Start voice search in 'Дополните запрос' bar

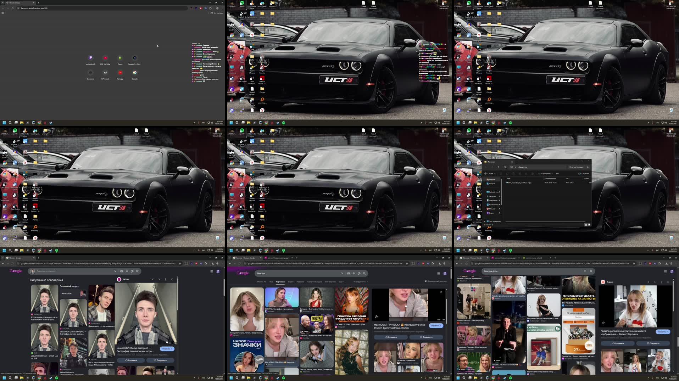127,271
